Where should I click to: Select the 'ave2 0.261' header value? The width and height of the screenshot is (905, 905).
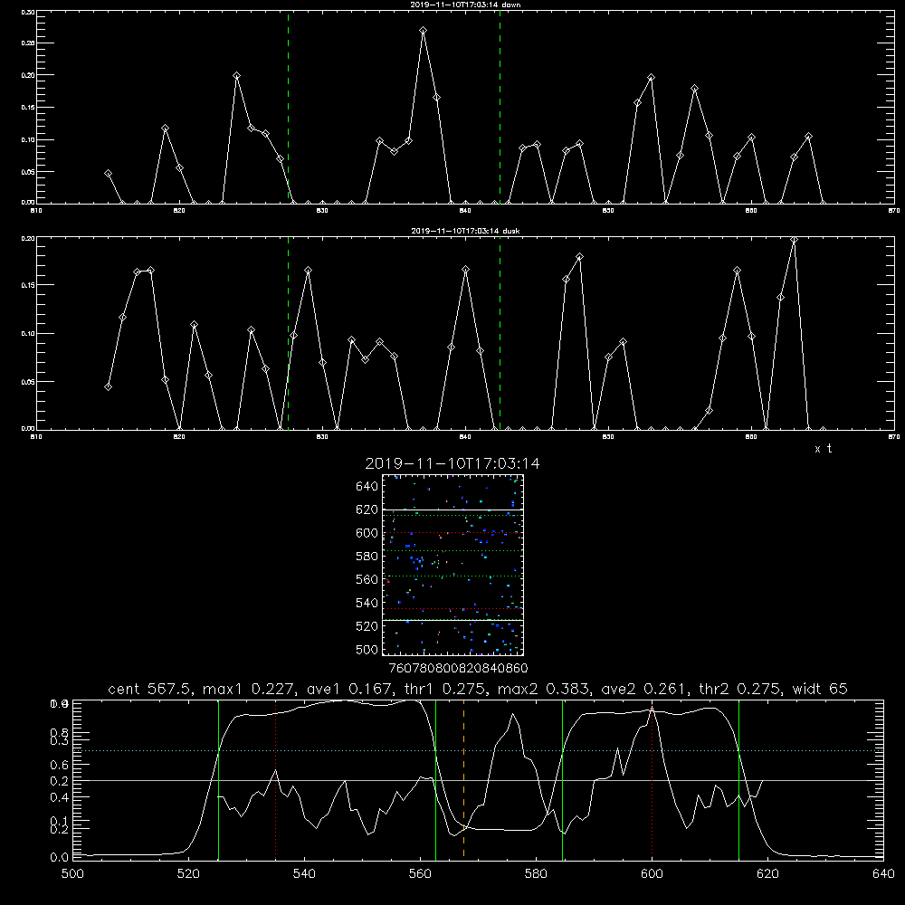coord(644,689)
